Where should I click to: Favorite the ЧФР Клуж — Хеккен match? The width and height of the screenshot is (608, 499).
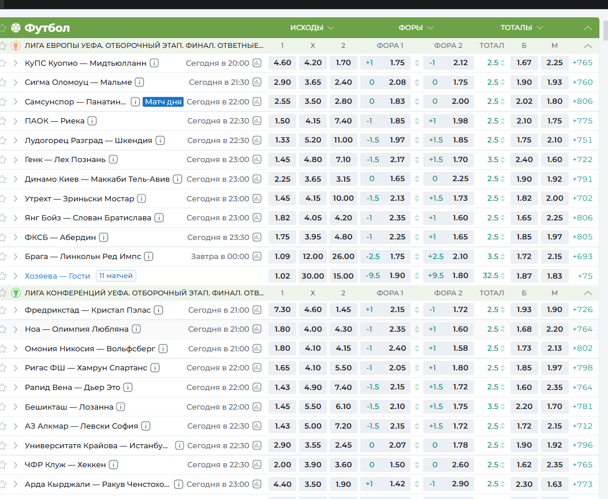click(x=2, y=464)
